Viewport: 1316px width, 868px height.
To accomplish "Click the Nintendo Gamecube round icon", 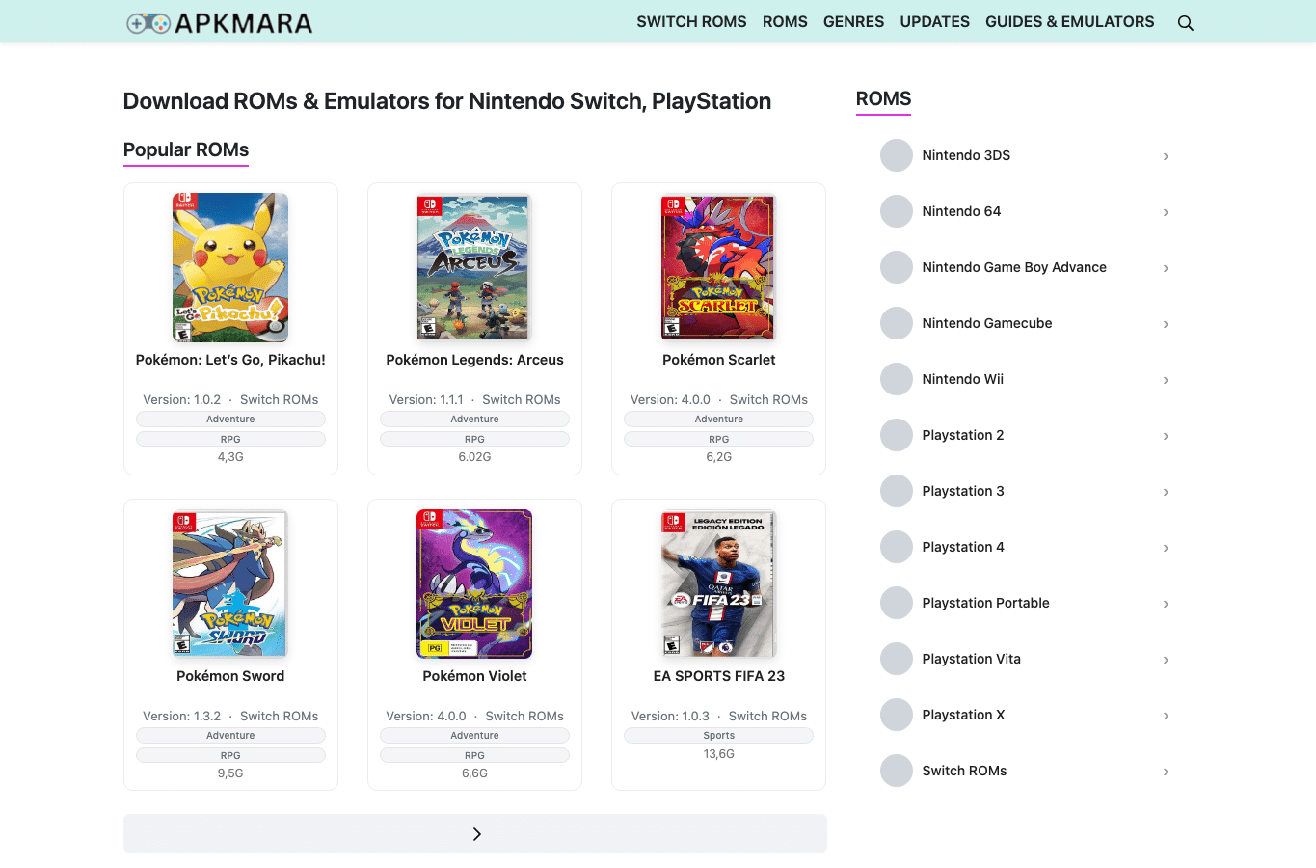I will click(x=897, y=323).
